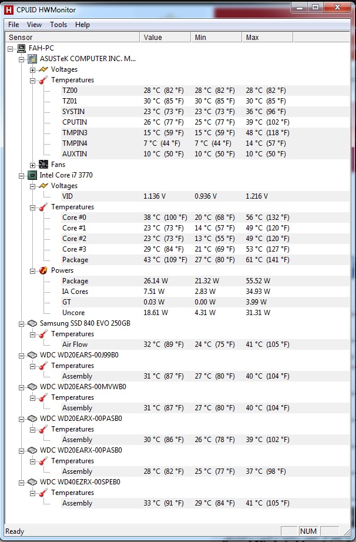Viewport: 356px width, 542px height.
Task: Click WD20EARS-00J99B0 Temperatures thermometer icon
Action: tap(43, 366)
